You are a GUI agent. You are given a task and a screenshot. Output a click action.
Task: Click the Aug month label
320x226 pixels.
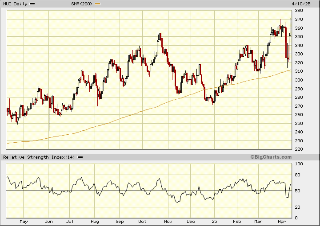[95, 222]
